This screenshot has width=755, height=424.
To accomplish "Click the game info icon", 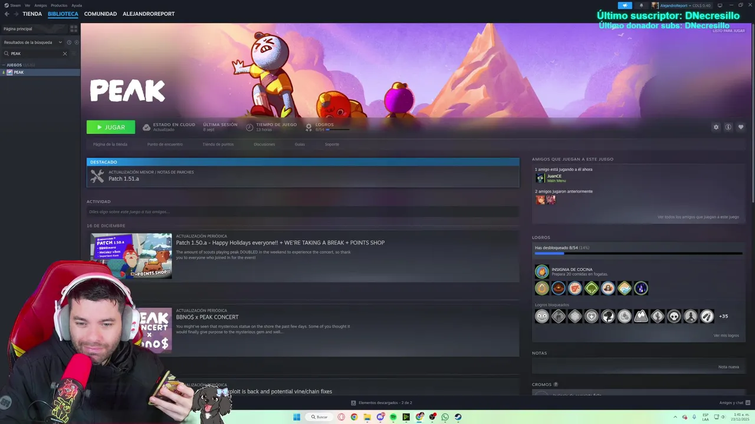I will tap(728, 127).
